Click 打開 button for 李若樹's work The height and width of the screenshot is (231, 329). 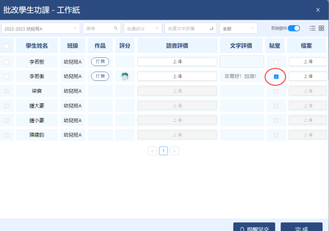coord(100,62)
